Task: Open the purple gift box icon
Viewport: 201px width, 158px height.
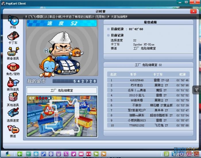Action: [x=59, y=154]
